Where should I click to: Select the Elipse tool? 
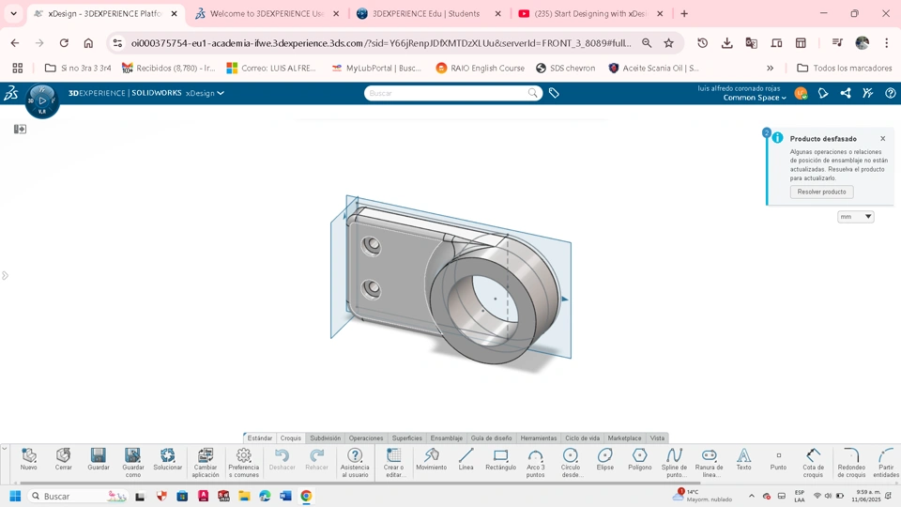point(605,456)
